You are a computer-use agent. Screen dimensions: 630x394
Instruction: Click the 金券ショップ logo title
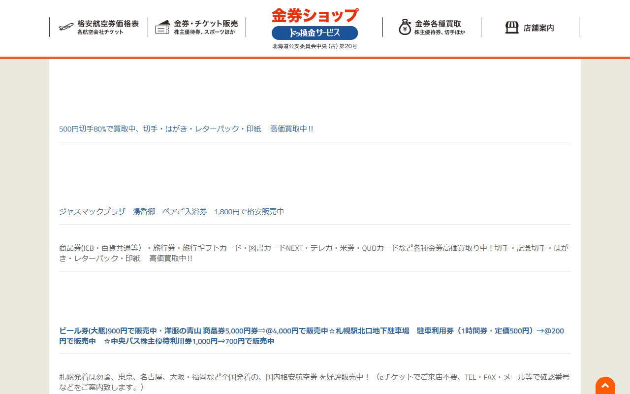coord(315,15)
